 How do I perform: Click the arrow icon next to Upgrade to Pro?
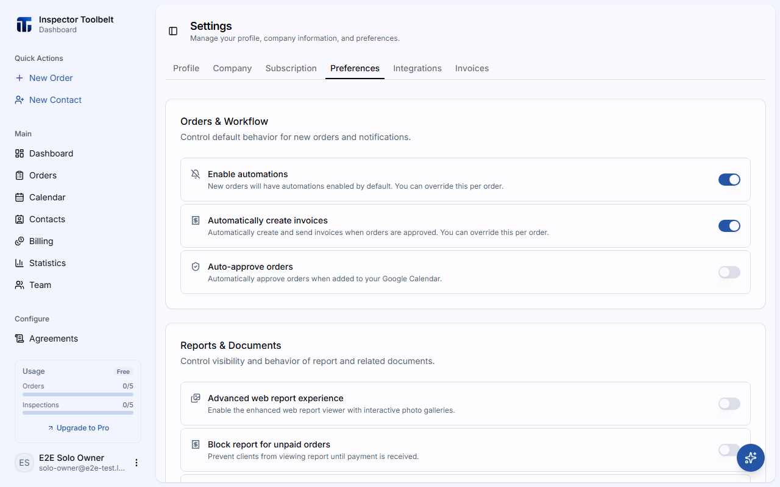51,428
